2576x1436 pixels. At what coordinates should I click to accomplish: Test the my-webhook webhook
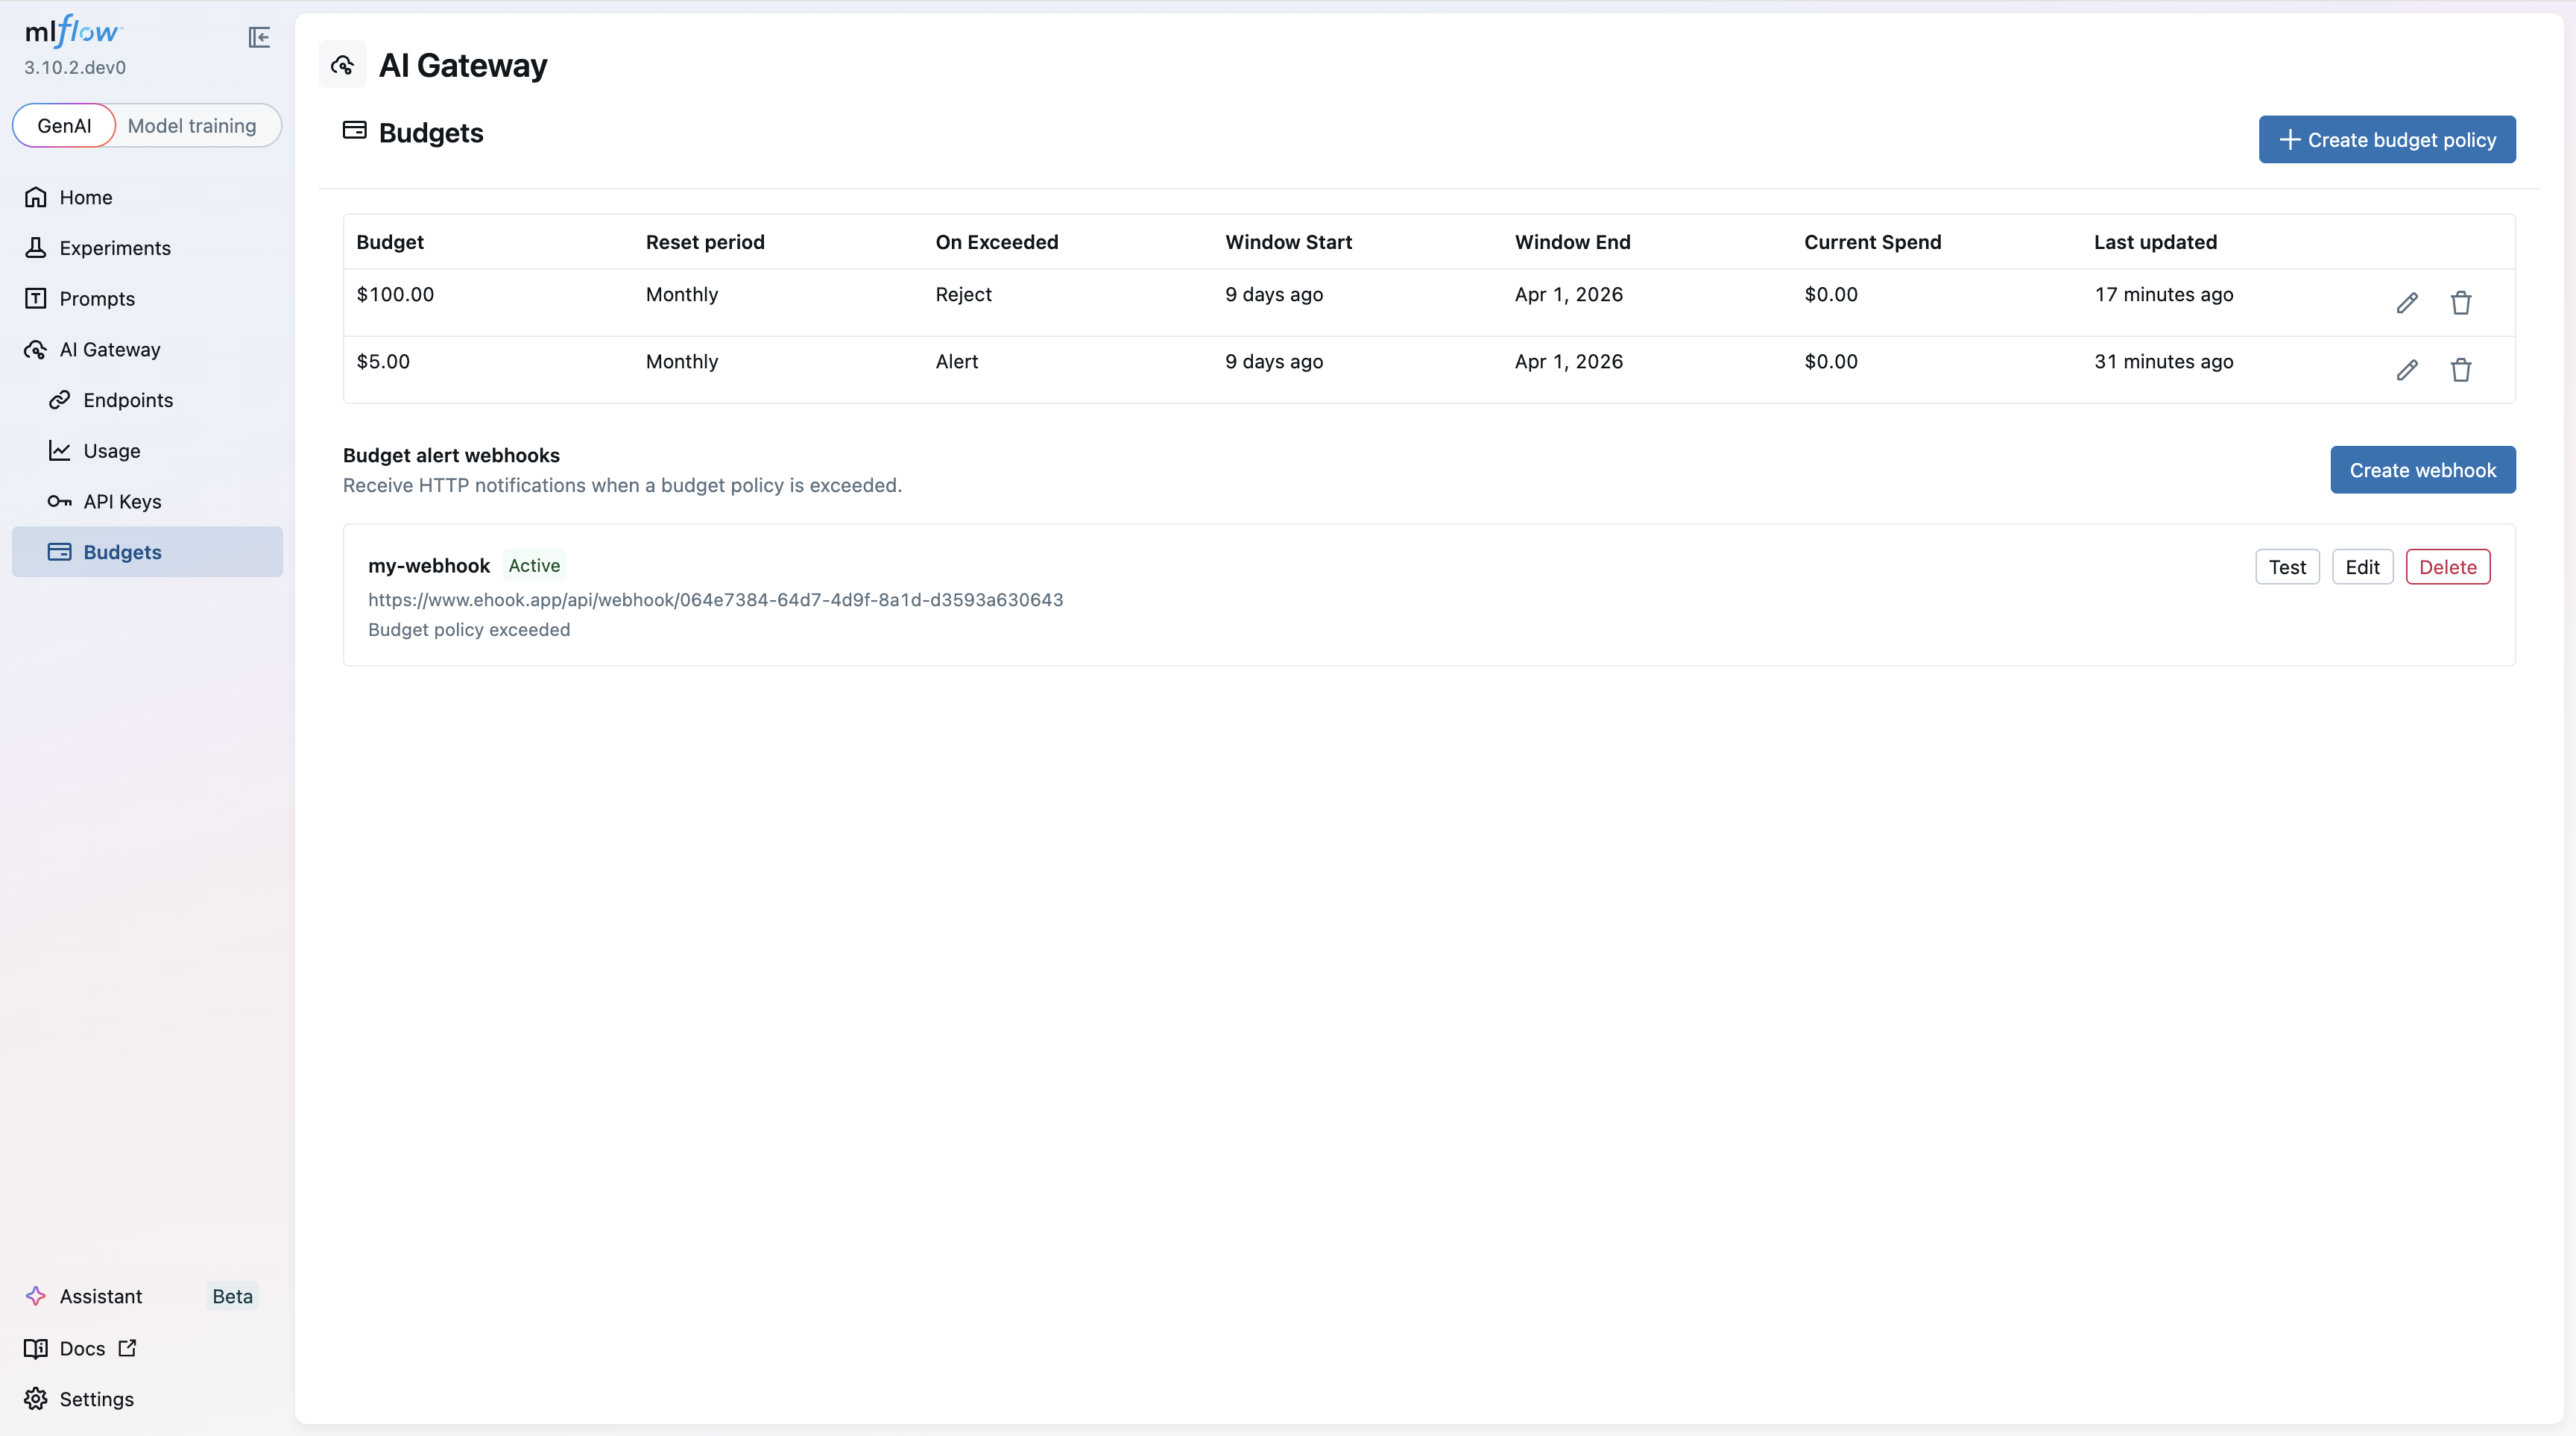(2288, 567)
